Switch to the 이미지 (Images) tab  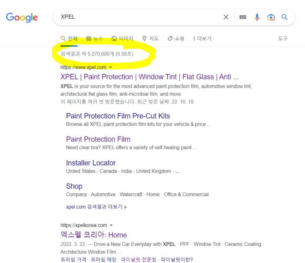123,39
